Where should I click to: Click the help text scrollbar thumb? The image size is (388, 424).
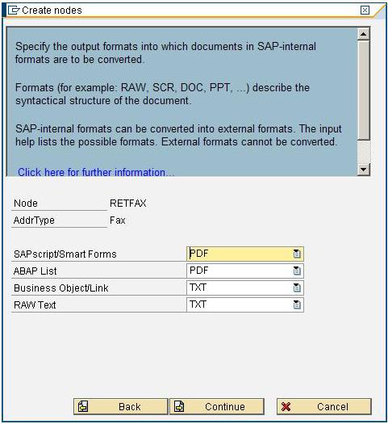point(364,90)
